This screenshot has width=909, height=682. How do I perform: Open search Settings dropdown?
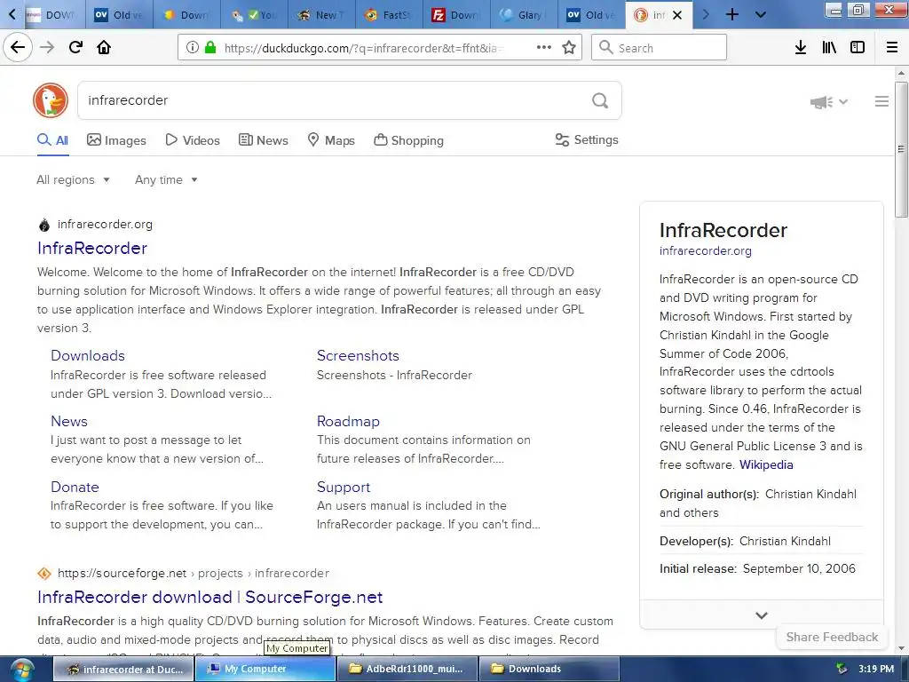pos(587,139)
